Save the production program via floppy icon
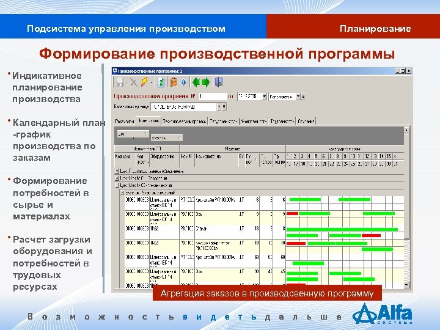This screenshot has width=440, height=330. [120, 82]
